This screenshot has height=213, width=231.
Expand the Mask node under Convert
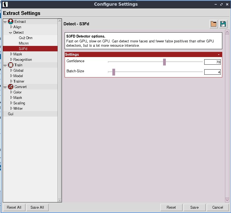click(11, 98)
